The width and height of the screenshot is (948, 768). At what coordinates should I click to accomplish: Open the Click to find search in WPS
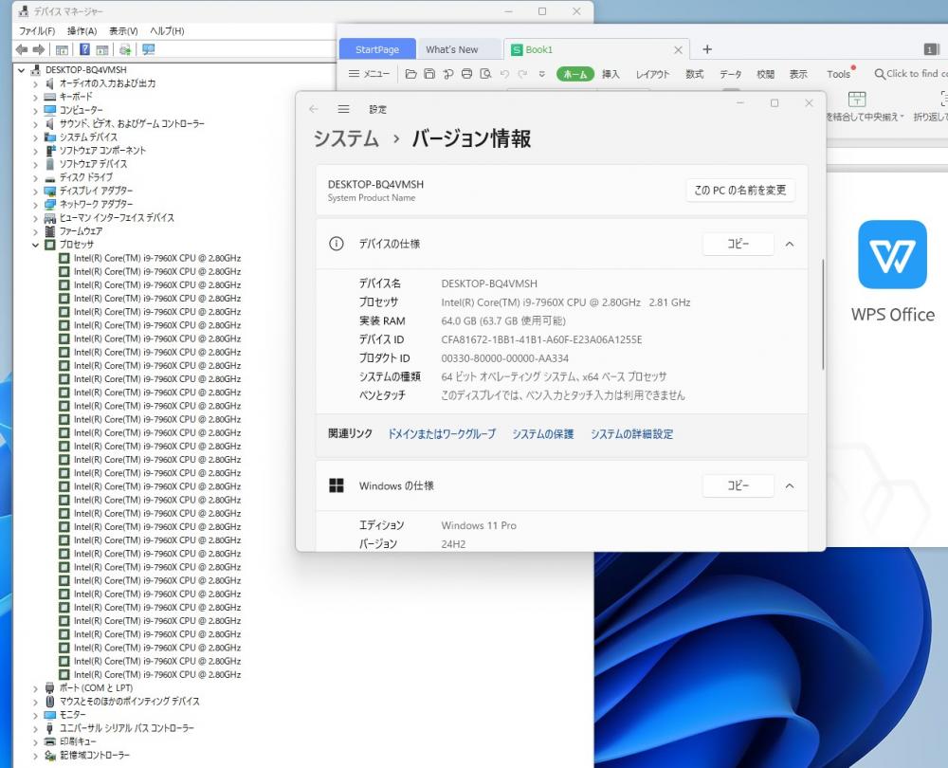[x=910, y=74]
